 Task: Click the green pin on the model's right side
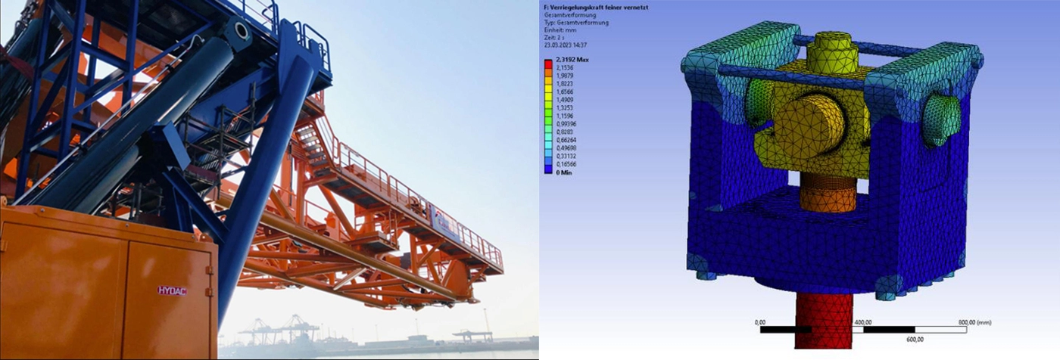(x=942, y=119)
